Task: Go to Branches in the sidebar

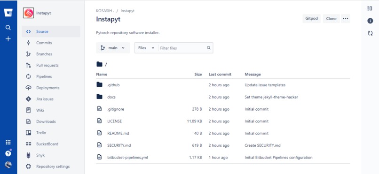Action: pyautogui.click(x=44, y=54)
